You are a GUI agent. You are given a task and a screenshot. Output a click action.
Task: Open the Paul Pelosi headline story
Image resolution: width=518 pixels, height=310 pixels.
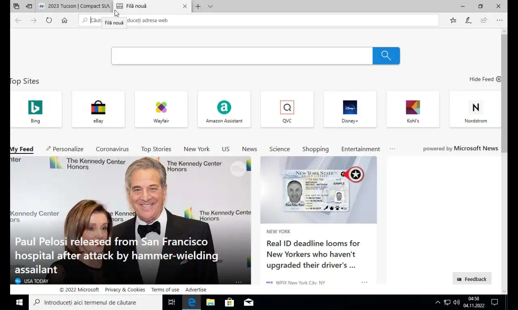pos(117,256)
